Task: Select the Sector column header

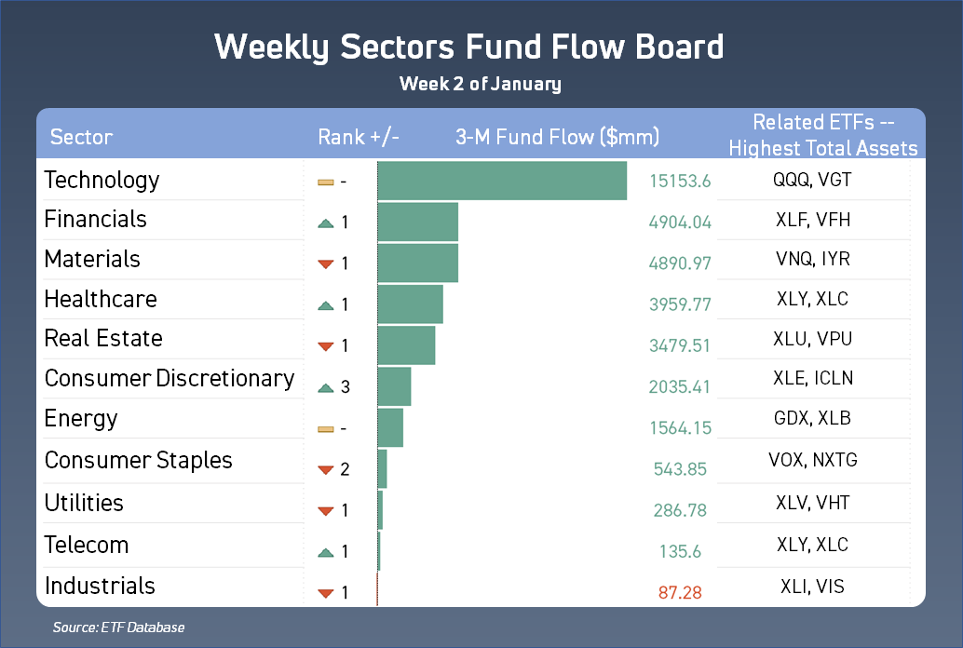Action: point(81,138)
